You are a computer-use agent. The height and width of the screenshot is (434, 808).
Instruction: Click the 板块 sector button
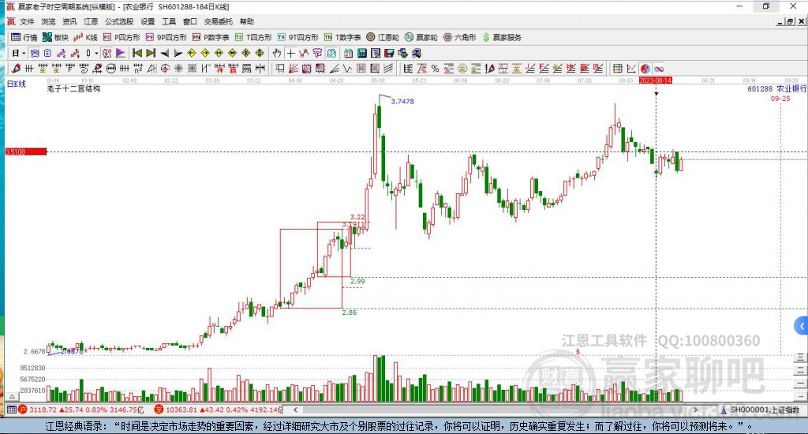click(x=55, y=37)
